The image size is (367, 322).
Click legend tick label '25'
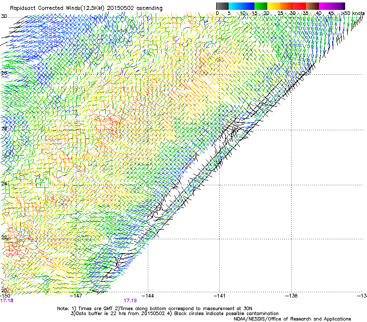coord(280,13)
